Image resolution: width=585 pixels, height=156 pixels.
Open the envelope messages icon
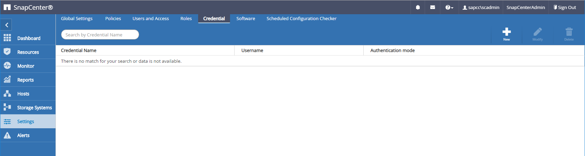432,7
